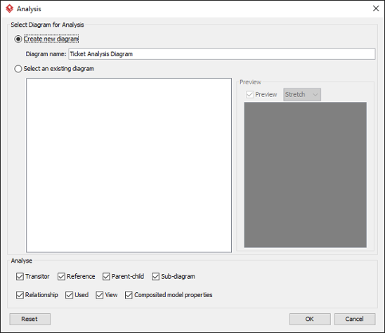This screenshot has height=333, width=385.
Task: Disable the Parent-child analysis option
Action: pos(106,277)
